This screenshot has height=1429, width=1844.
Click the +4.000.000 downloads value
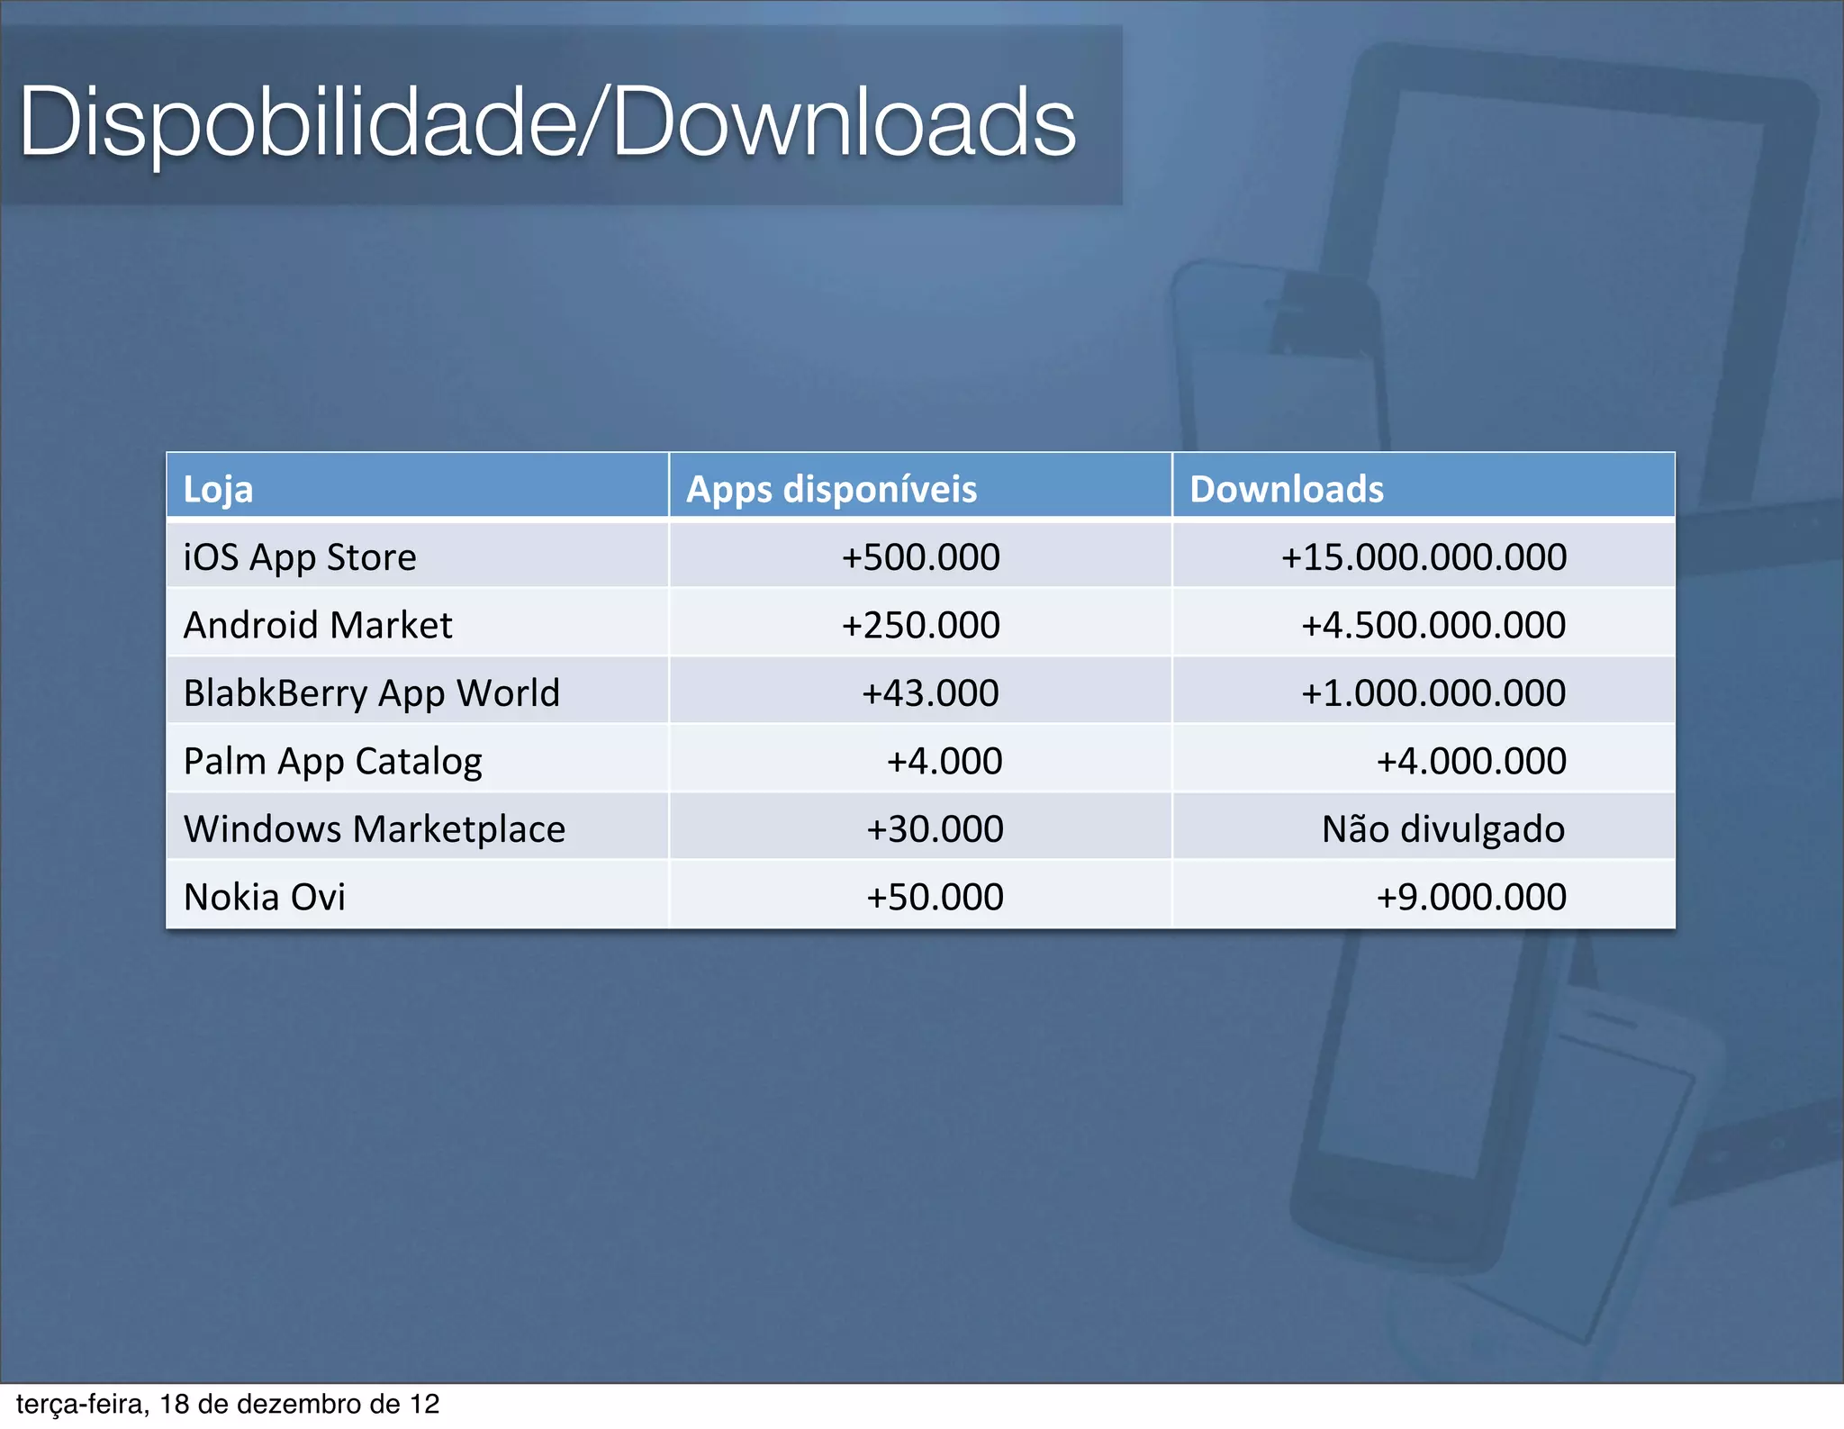coord(1471,761)
